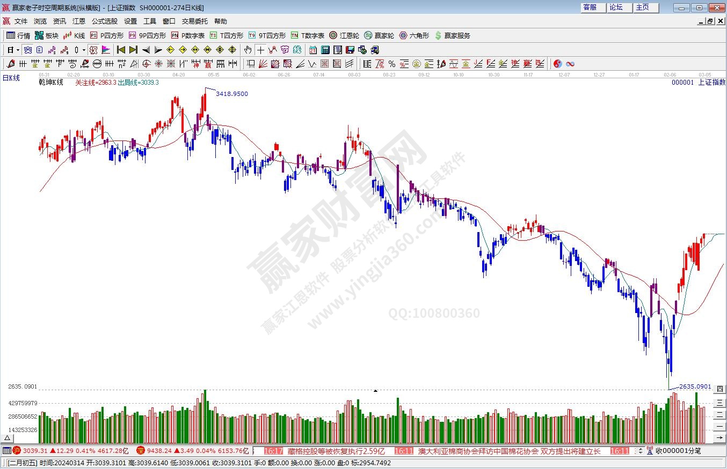727x469 pixels.
Task: Toggle the 三 panel layout button
Action: pos(720,403)
